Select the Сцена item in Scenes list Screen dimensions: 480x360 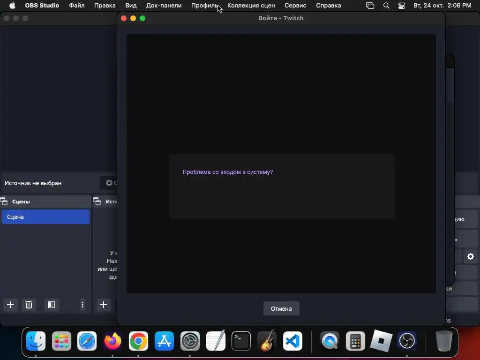45,217
